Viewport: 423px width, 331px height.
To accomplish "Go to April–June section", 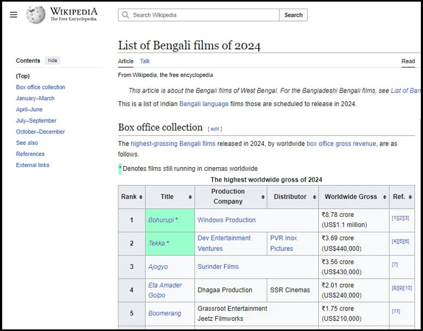I will (x=29, y=109).
